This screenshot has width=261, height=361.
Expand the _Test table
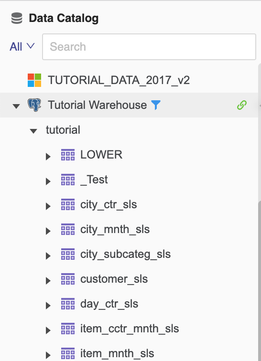48,181
